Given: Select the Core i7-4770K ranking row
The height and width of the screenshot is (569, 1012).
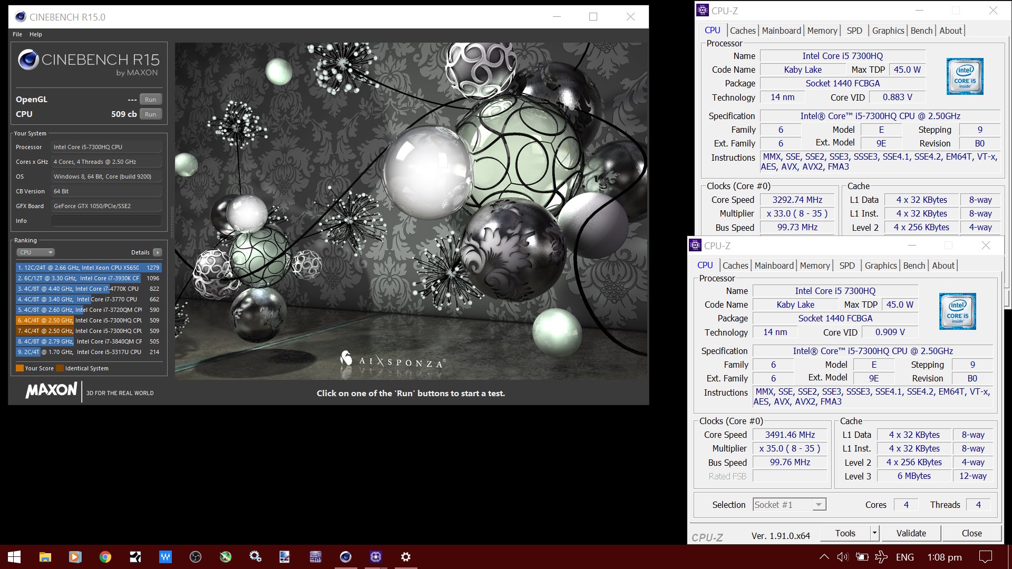Looking at the screenshot, I should coord(89,289).
